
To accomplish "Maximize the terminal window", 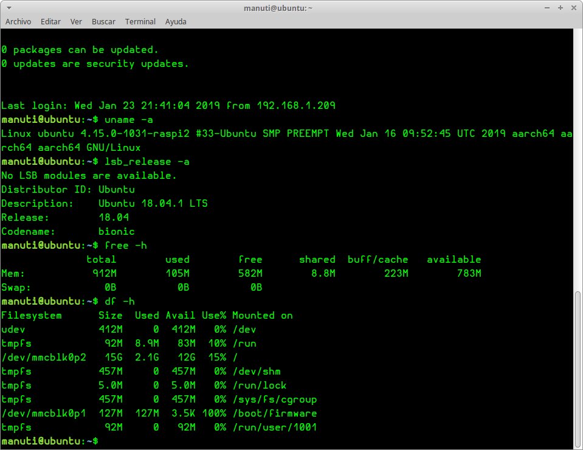I will click(561, 8).
